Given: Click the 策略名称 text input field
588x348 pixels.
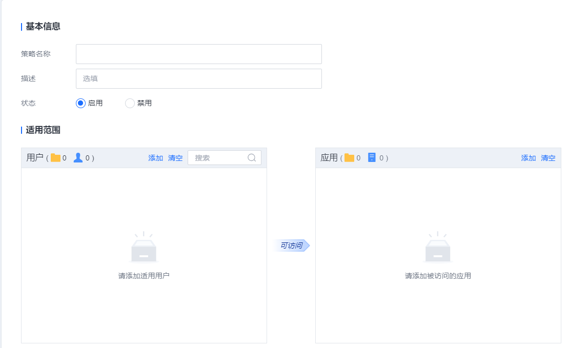Looking at the screenshot, I should click(x=198, y=54).
